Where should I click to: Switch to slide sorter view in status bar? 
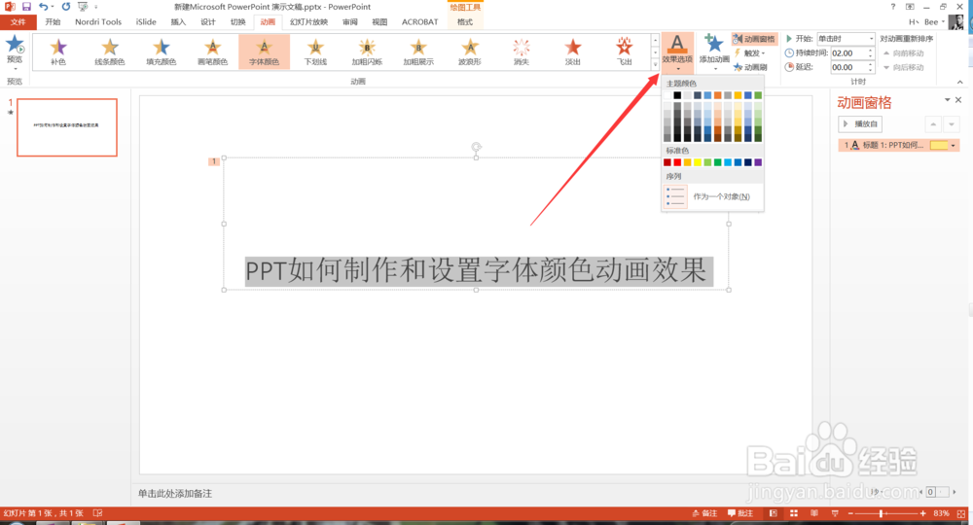pyautogui.click(x=794, y=513)
